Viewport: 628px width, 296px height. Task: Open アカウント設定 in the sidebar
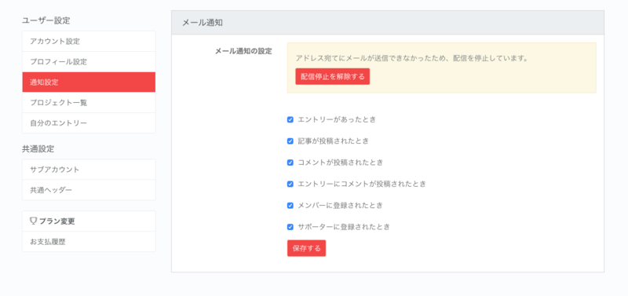pyautogui.click(x=89, y=42)
